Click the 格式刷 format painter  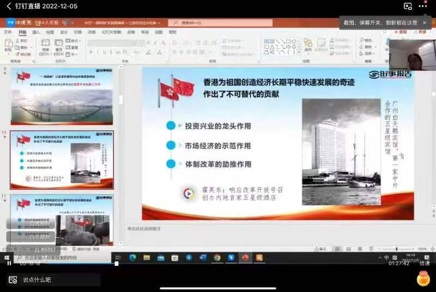click(23, 54)
